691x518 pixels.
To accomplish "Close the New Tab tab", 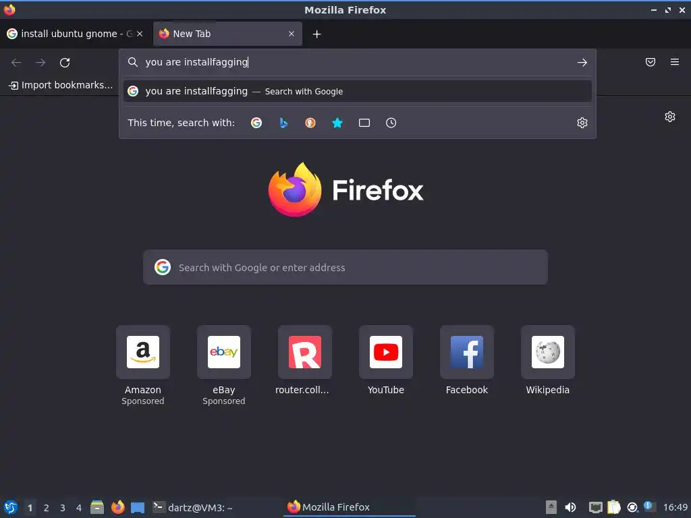I will pos(292,34).
